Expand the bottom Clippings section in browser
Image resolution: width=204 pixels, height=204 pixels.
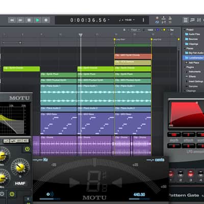(x=184, y=91)
